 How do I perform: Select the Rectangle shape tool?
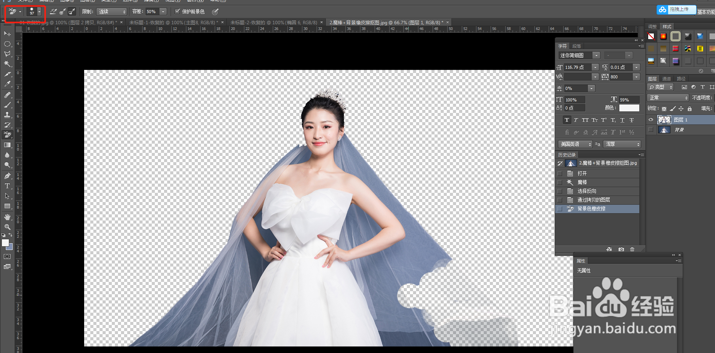point(7,206)
